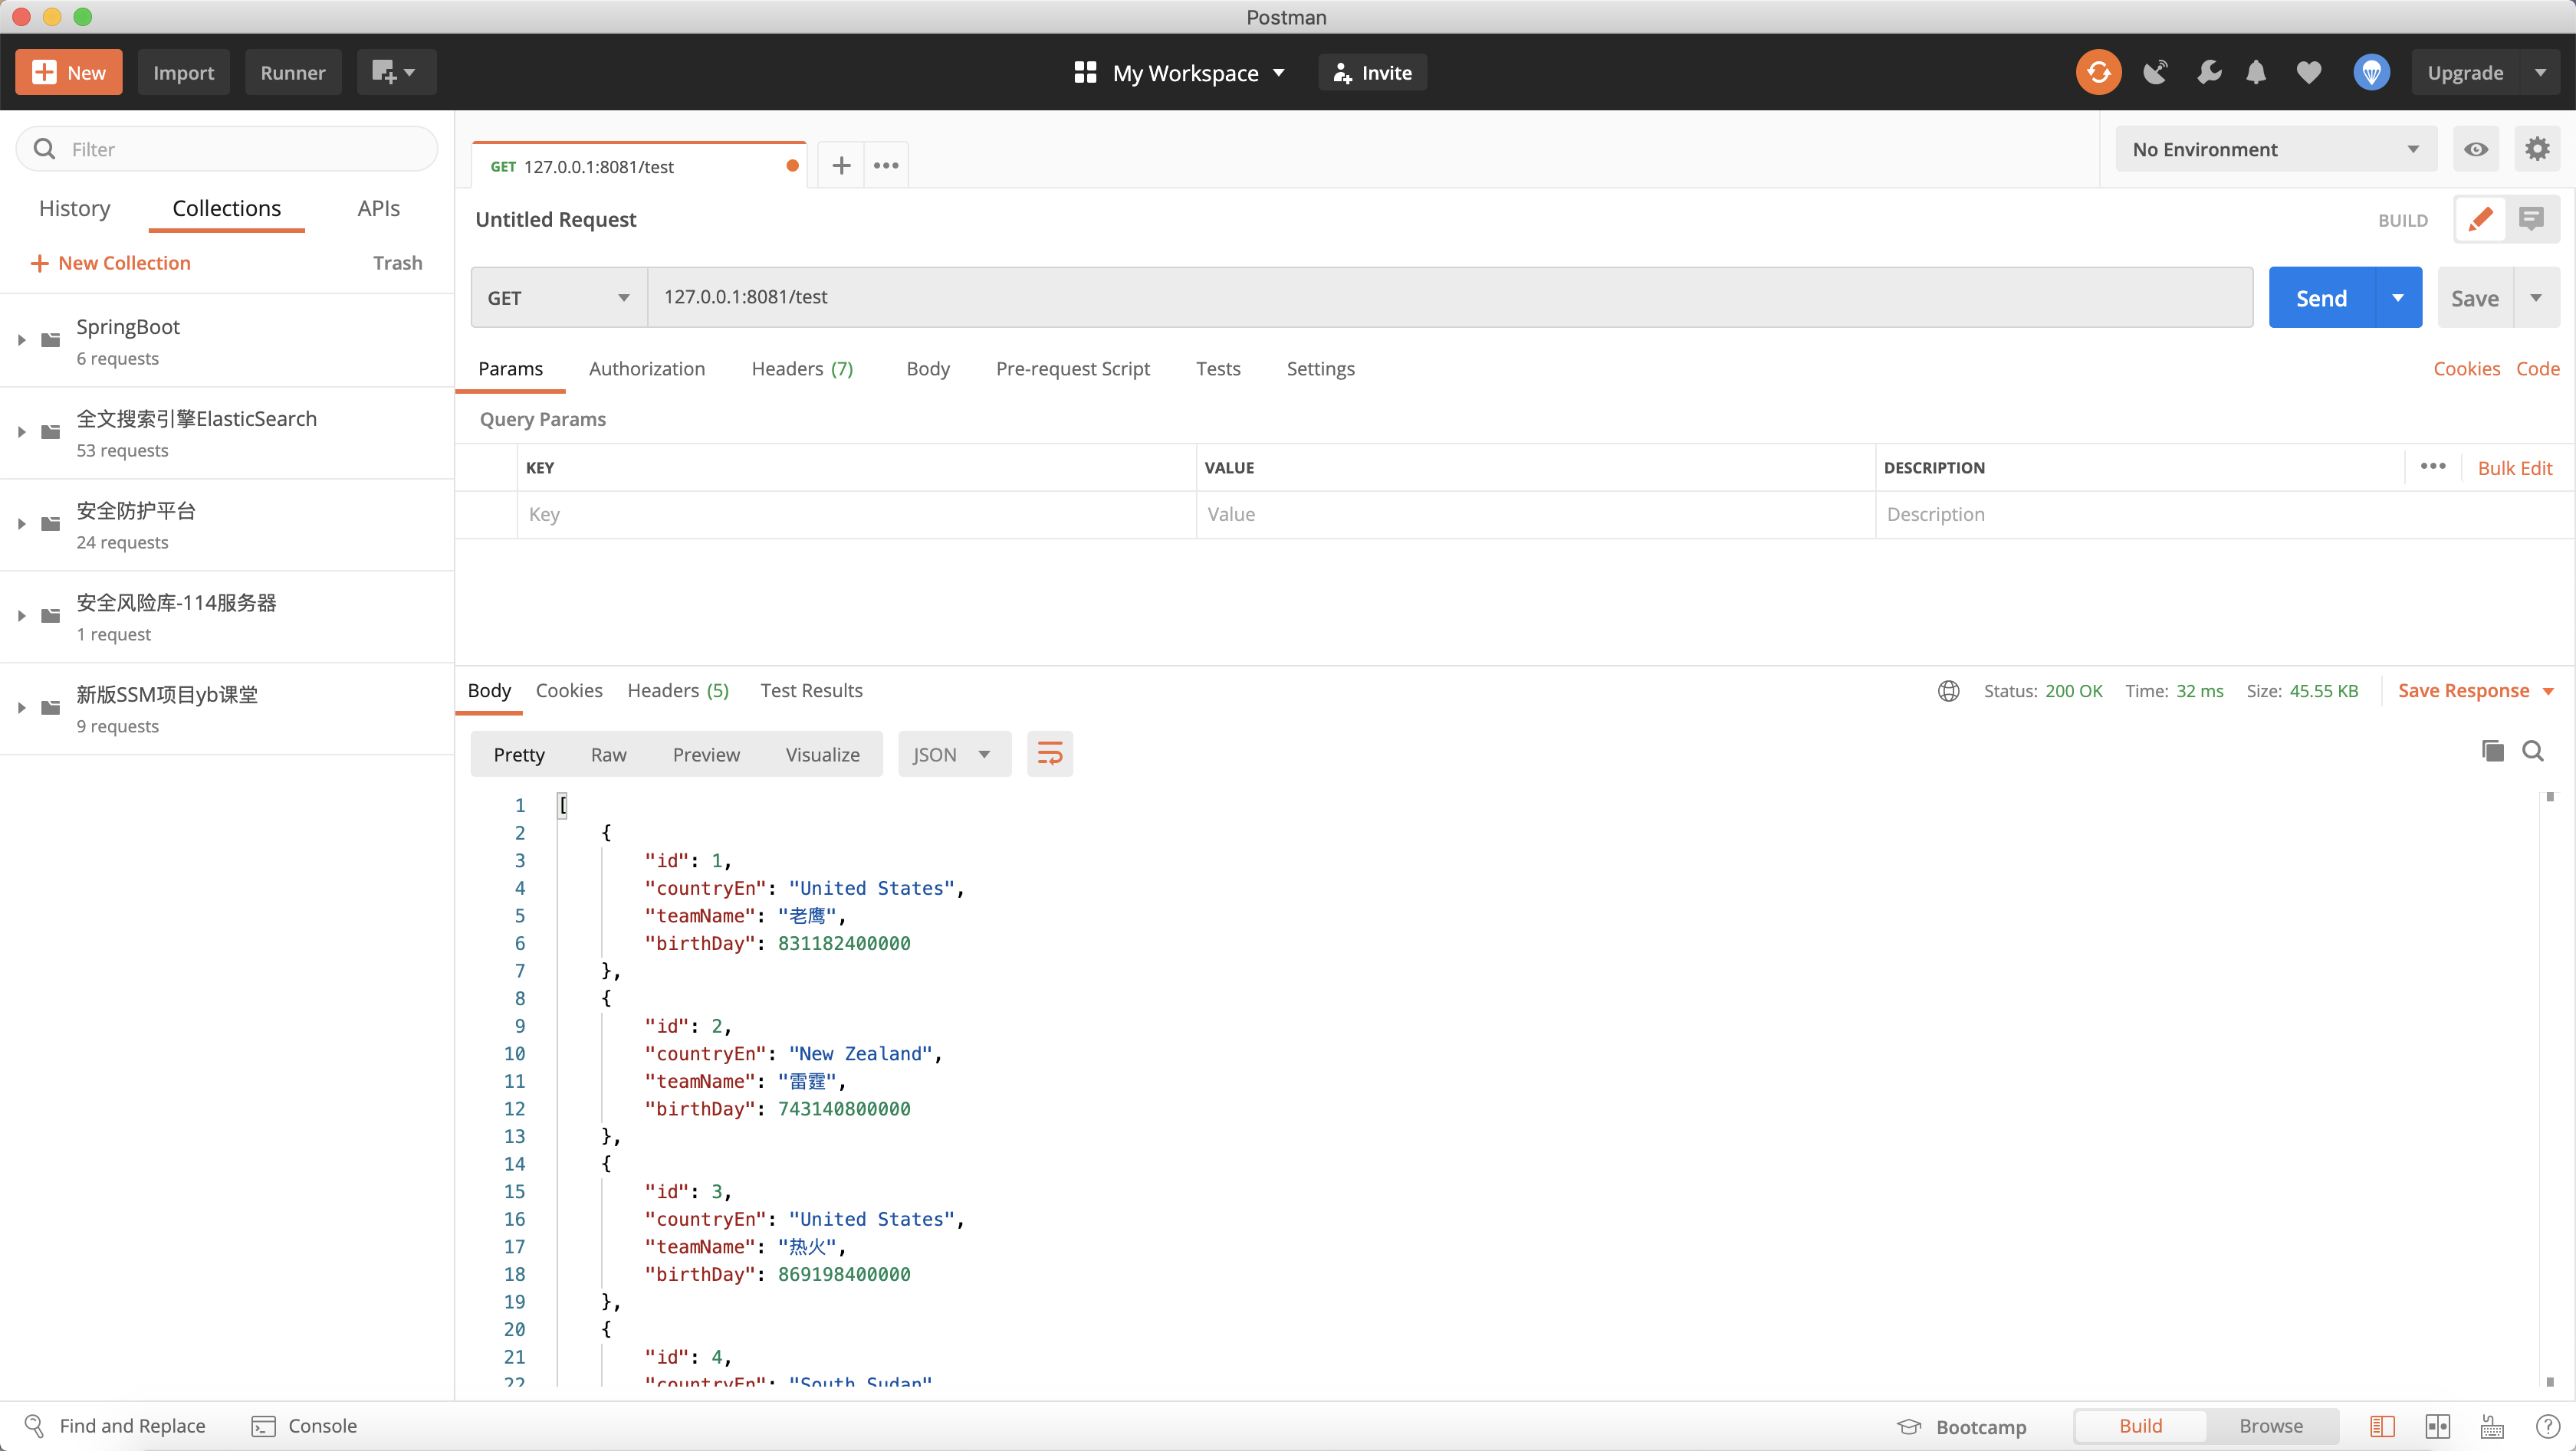2576x1451 pixels.
Task: Open the Authorization tab
Action: click(x=647, y=368)
